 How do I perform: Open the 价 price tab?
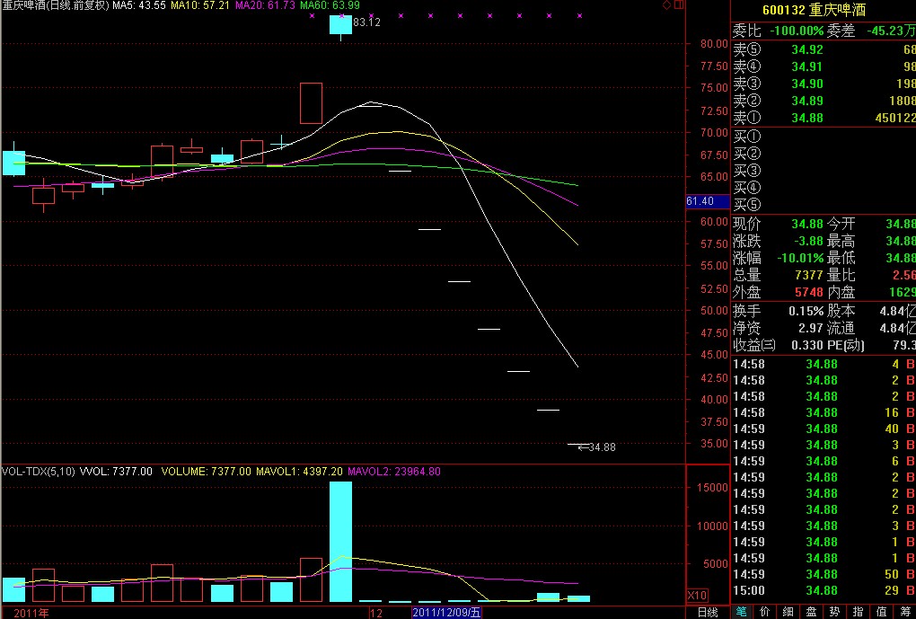[765, 612]
